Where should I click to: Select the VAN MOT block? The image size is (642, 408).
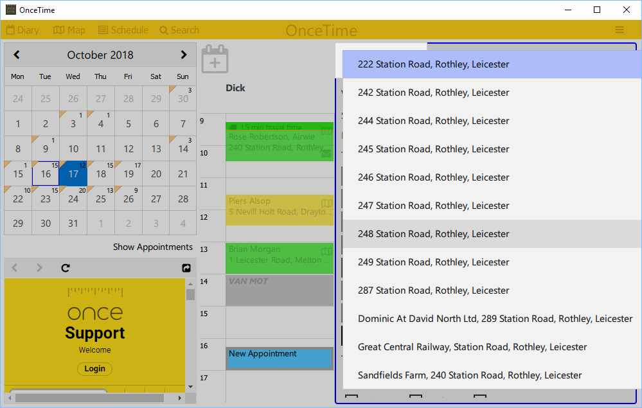click(280, 290)
